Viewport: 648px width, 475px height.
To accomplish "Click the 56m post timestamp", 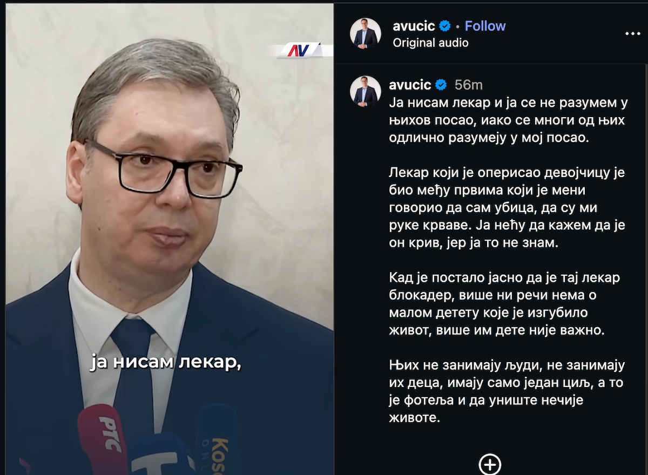I will pos(468,85).
